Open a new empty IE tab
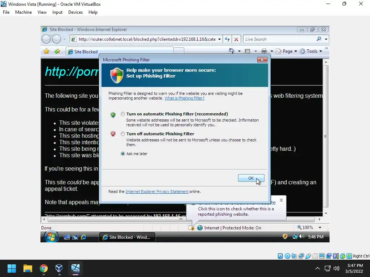Screen dimensions: 370x277 click(x=179, y=50)
